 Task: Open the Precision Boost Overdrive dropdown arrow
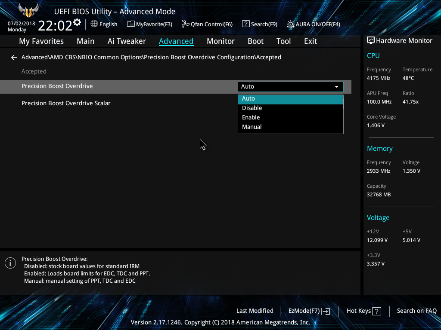(336, 87)
